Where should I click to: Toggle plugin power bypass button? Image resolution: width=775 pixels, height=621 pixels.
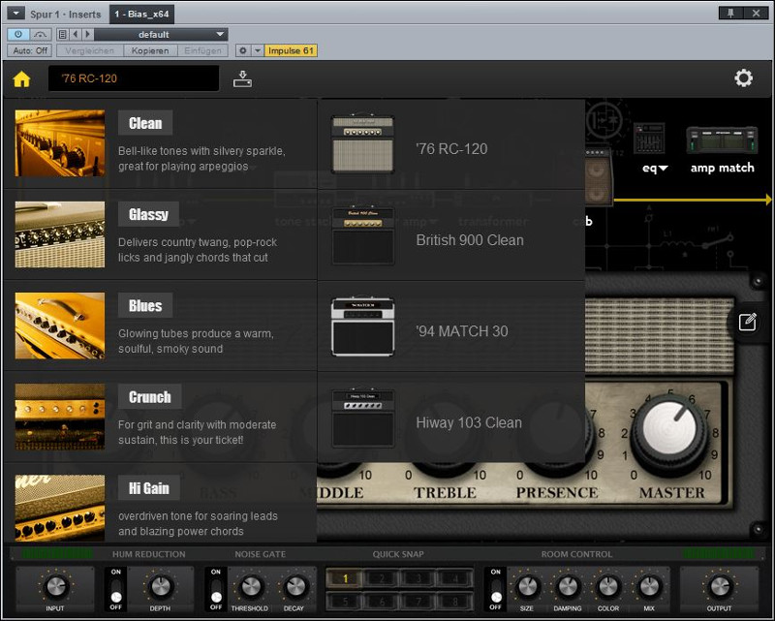18,34
